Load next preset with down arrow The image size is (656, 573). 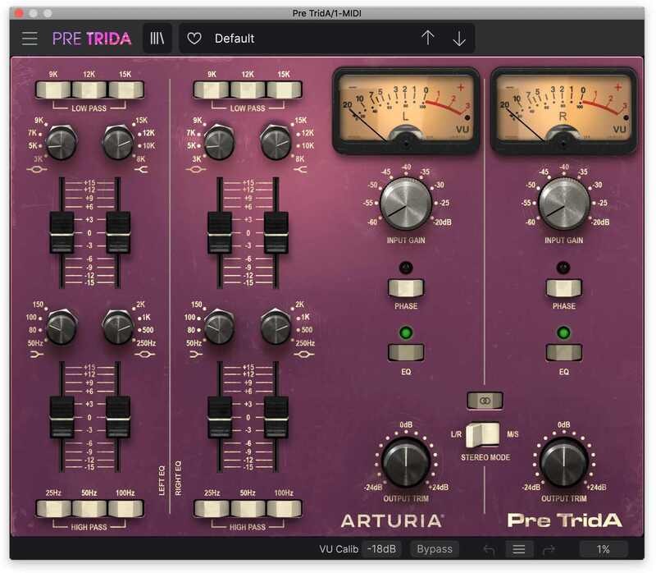click(x=458, y=39)
